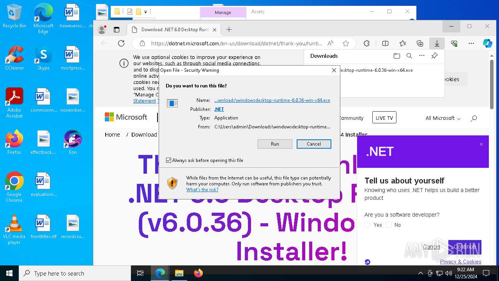499x281 pixels.
Task: Open Firefox from the taskbar
Action: click(198, 273)
